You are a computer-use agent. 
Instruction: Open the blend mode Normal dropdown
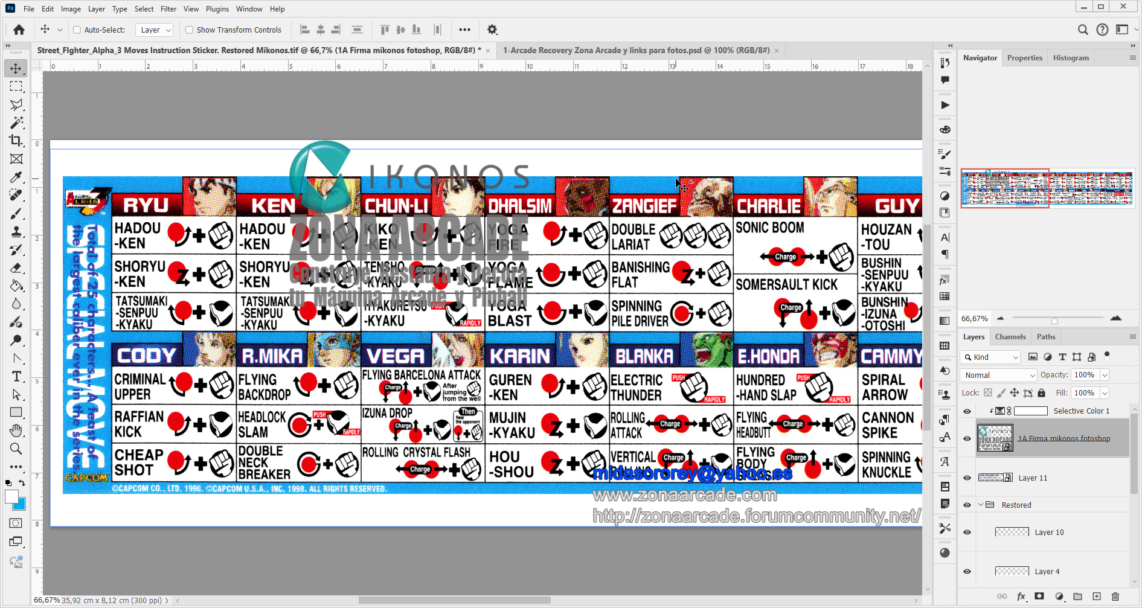tap(998, 375)
